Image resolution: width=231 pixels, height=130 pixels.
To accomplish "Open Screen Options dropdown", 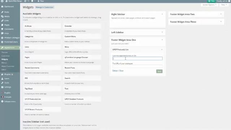I will pyautogui.click(x=209, y=5).
